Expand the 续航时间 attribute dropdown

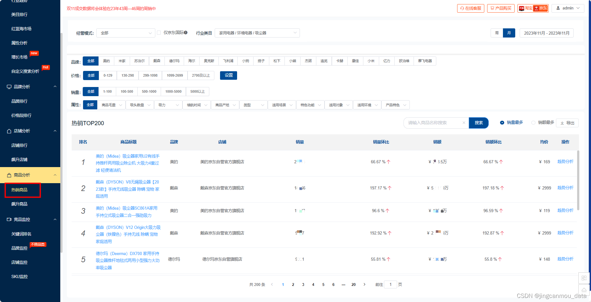click(197, 105)
